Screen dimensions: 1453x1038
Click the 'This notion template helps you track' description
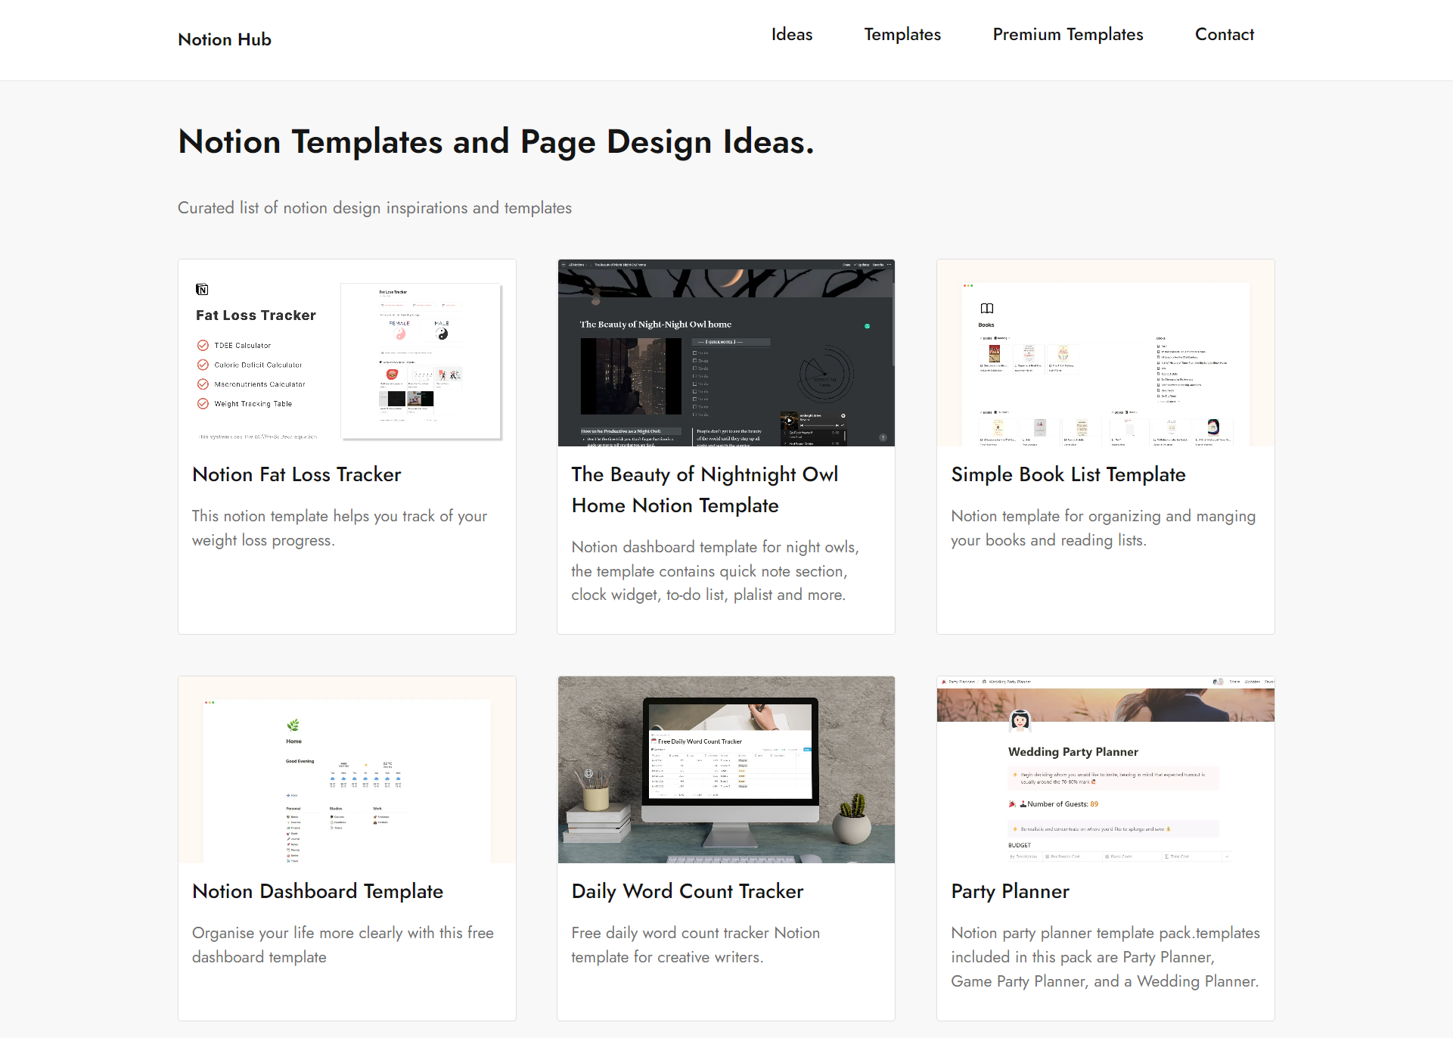340,528
